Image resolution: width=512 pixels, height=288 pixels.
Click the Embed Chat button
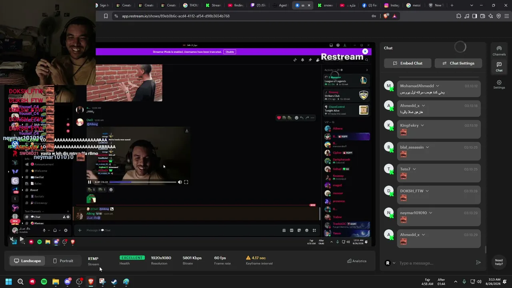coord(408,63)
